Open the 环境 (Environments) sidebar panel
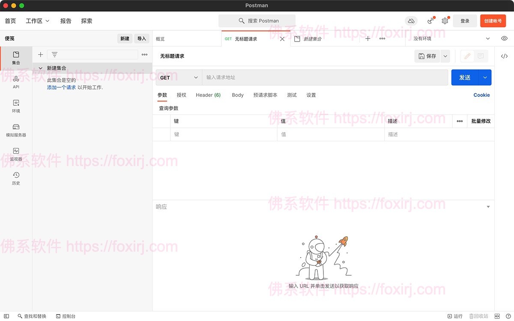 pyautogui.click(x=16, y=106)
